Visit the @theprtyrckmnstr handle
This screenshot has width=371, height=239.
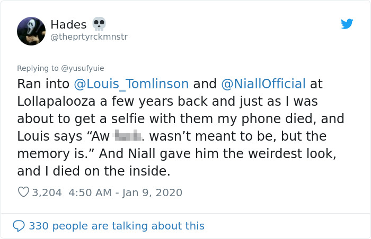coord(89,36)
